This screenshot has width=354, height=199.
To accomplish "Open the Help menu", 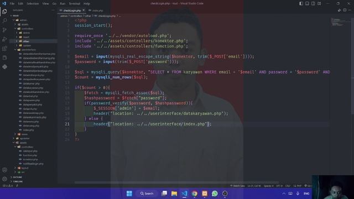I will [87, 4].
